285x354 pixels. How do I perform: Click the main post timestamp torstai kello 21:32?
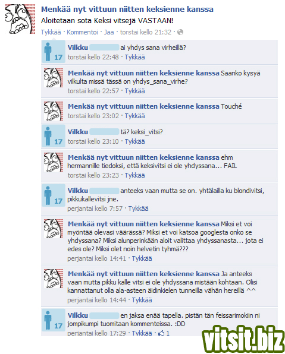[x=146, y=32]
